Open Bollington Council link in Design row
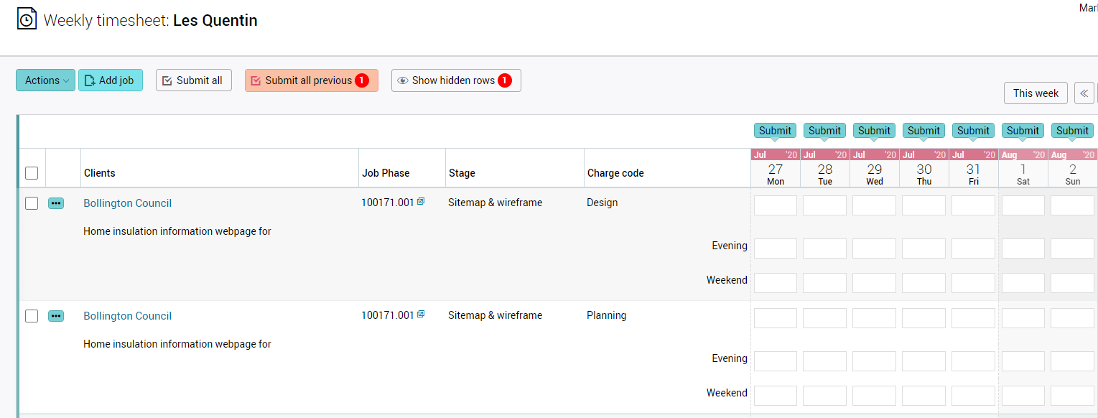 tap(128, 203)
